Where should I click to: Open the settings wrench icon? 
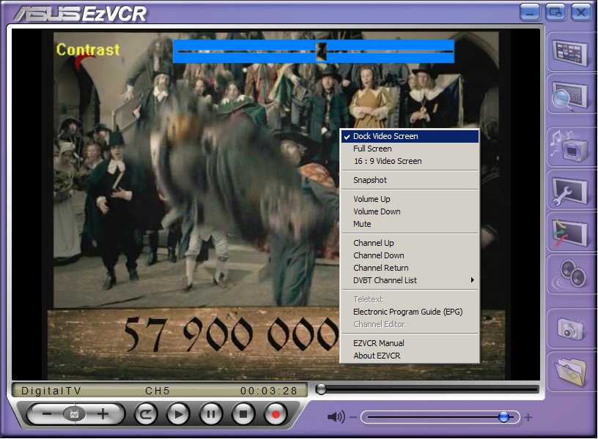pos(570,191)
